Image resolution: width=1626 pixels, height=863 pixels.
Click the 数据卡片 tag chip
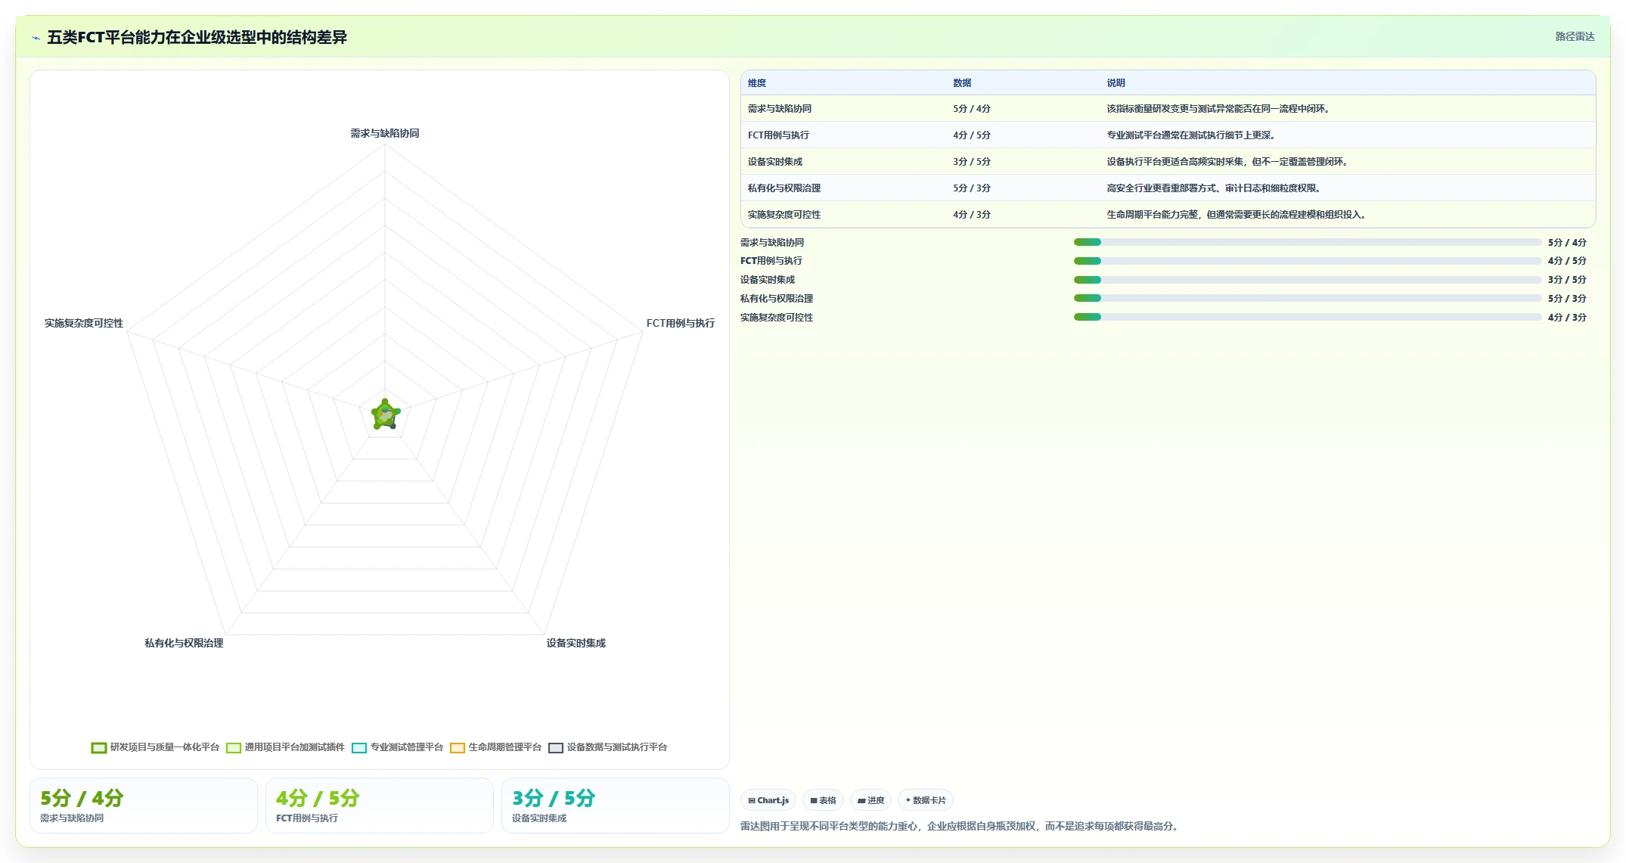(x=926, y=800)
